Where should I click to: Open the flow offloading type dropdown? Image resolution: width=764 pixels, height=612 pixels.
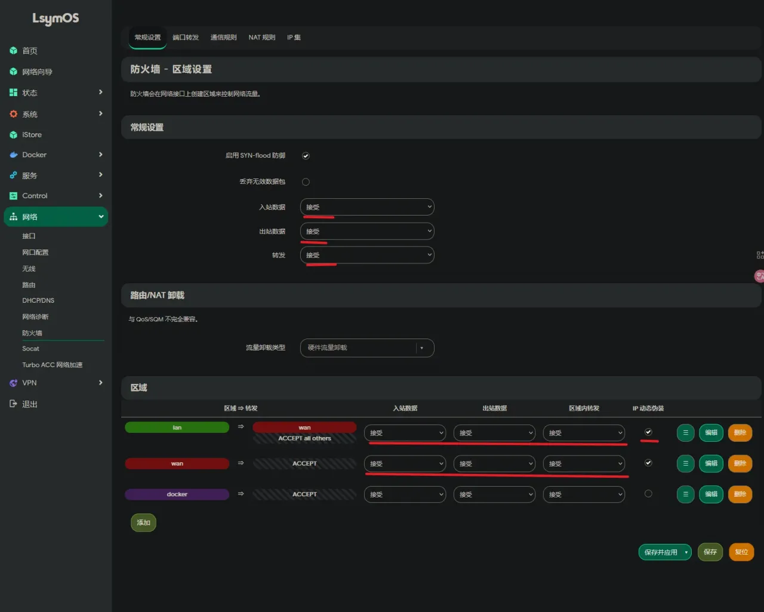coord(367,348)
